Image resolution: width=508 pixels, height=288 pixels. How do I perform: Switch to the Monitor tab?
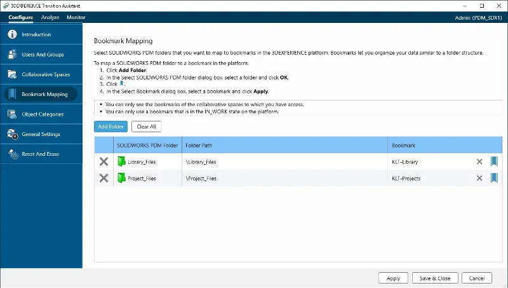(76, 17)
